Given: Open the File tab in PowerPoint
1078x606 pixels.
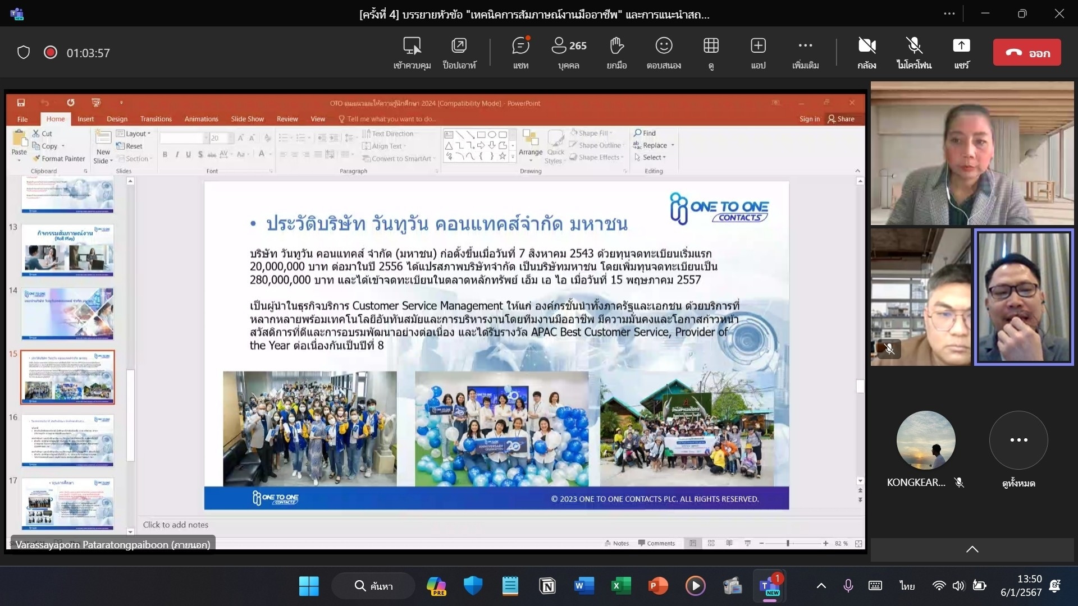Looking at the screenshot, I should 22,119.
